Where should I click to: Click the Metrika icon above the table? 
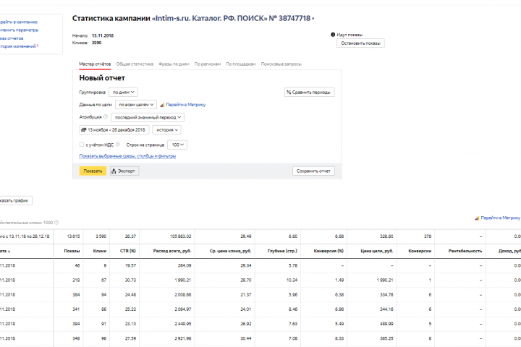[x=477, y=218]
